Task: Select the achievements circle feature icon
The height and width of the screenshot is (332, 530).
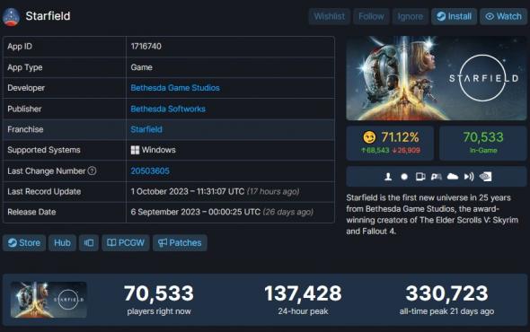Action: [x=404, y=177]
